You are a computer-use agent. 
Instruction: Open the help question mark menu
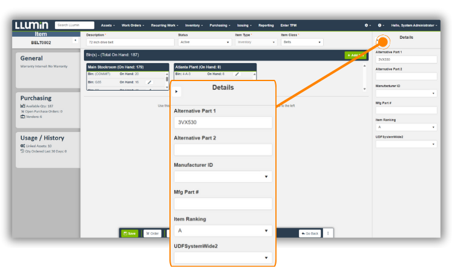(380, 25)
